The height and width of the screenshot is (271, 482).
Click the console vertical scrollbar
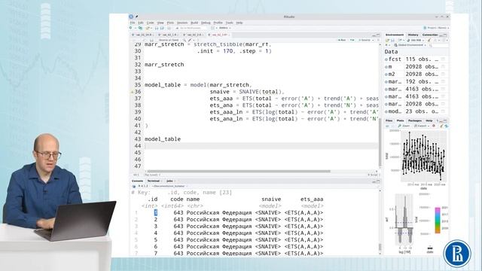[380, 248]
